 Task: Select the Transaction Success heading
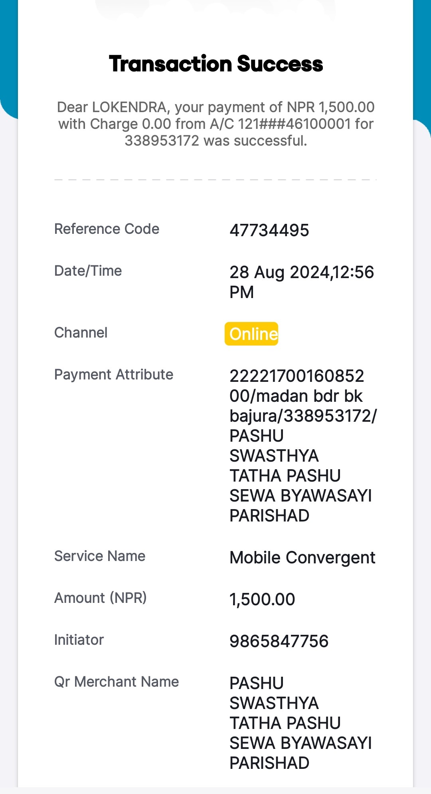(x=216, y=64)
